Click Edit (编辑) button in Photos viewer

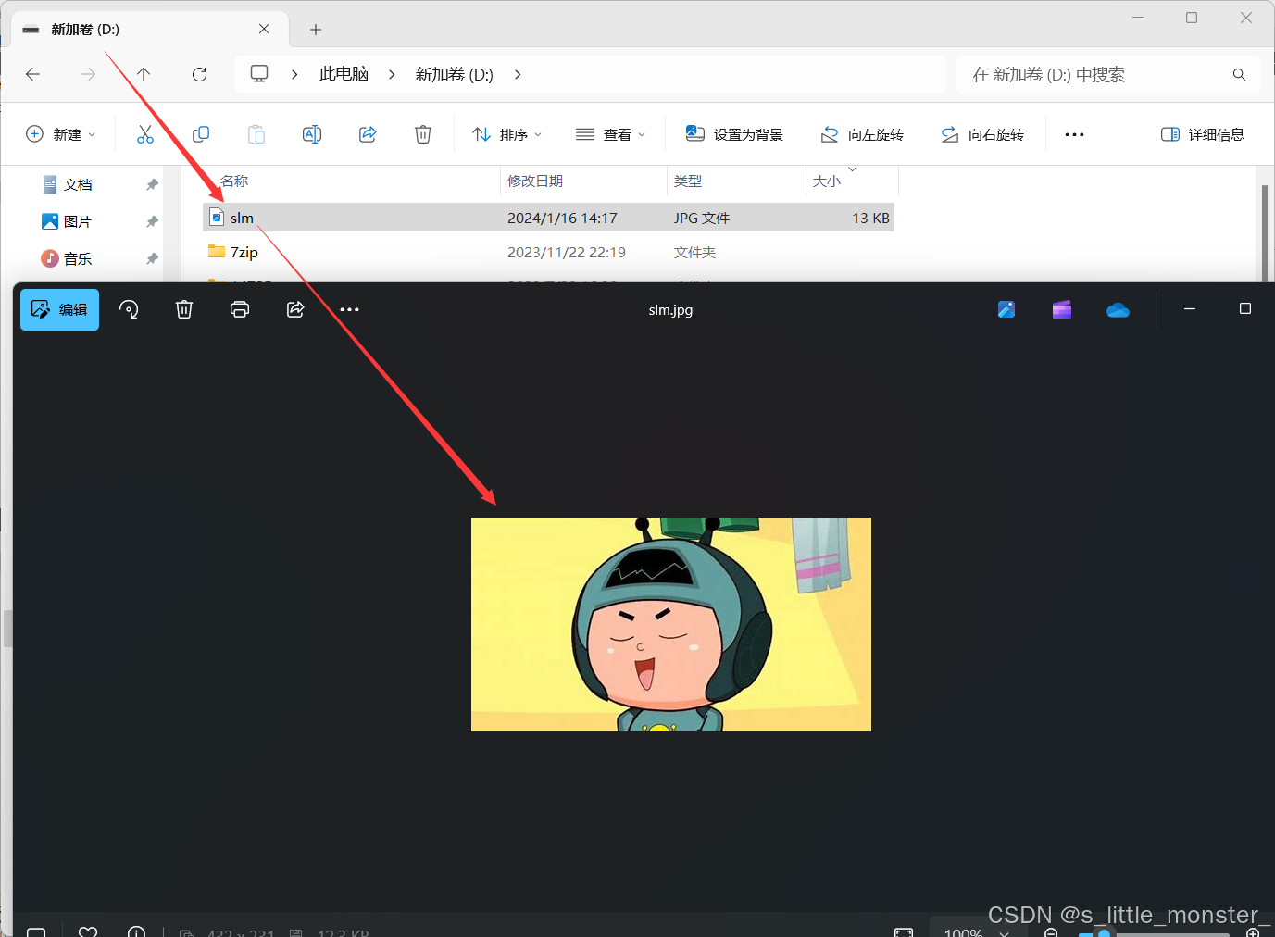coord(59,309)
